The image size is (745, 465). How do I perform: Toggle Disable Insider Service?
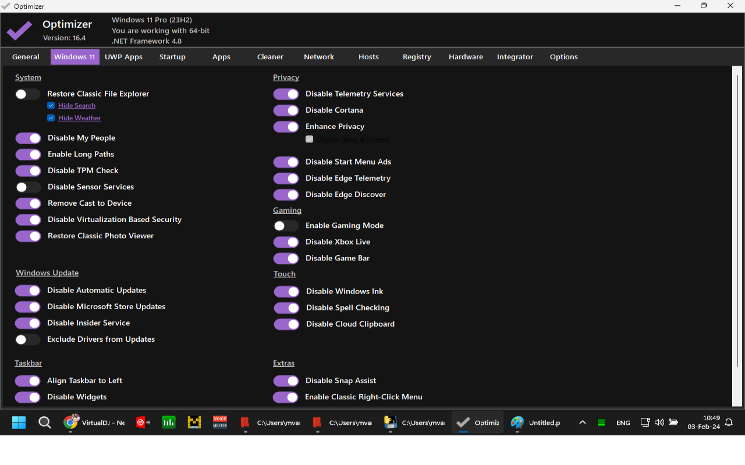click(x=27, y=323)
